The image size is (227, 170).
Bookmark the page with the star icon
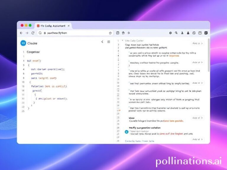click(x=110, y=33)
